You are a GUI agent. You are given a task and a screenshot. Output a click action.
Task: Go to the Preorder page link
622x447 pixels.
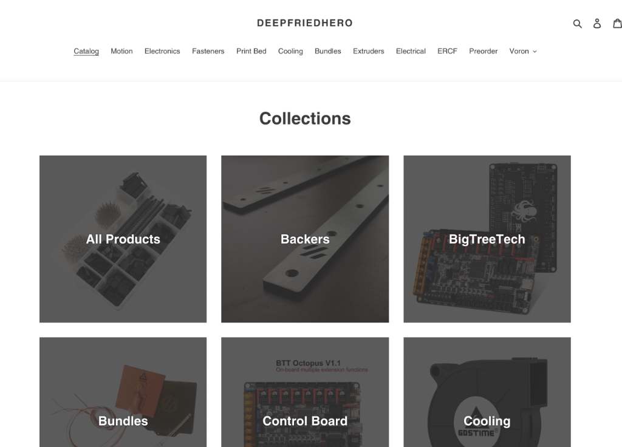tap(483, 51)
